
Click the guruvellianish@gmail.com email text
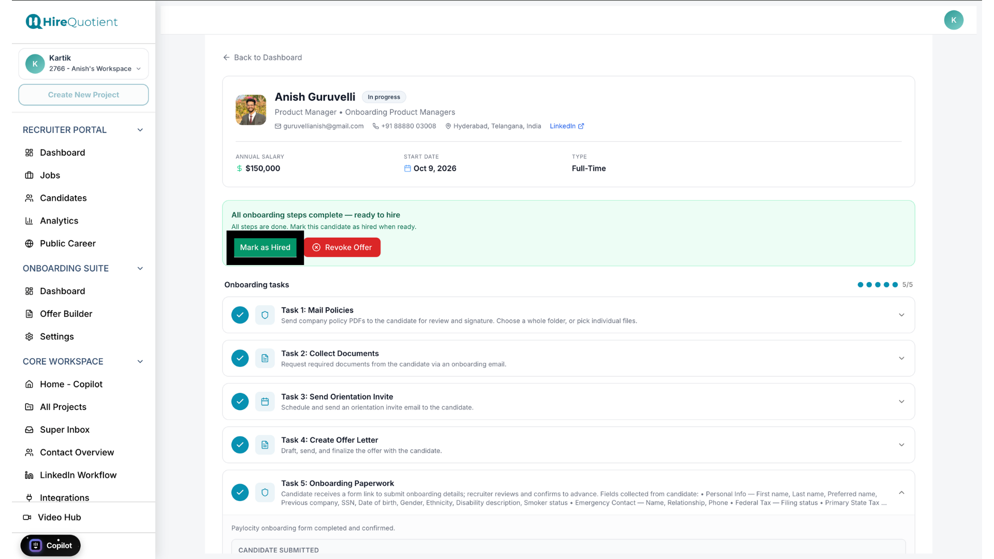323,126
